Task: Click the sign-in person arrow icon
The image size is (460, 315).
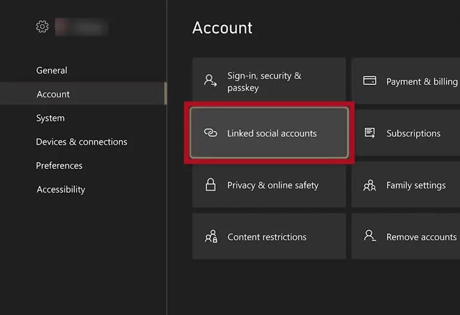Action: pyautogui.click(x=211, y=81)
